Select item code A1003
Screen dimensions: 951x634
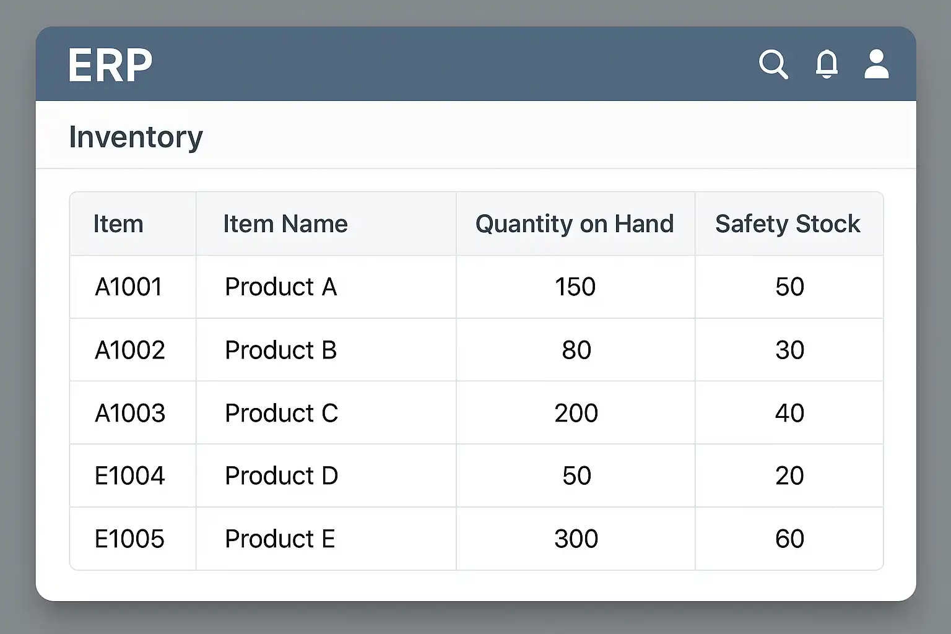pyautogui.click(x=130, y=414)
